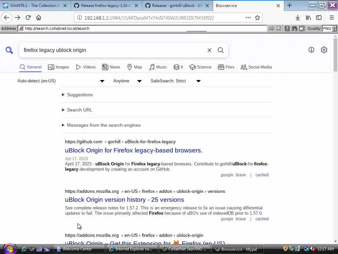The height and width of the screenshot is (254, 338).
Task: Click the SearXNG logo magnifier
Action: click(x=9, y=50)
